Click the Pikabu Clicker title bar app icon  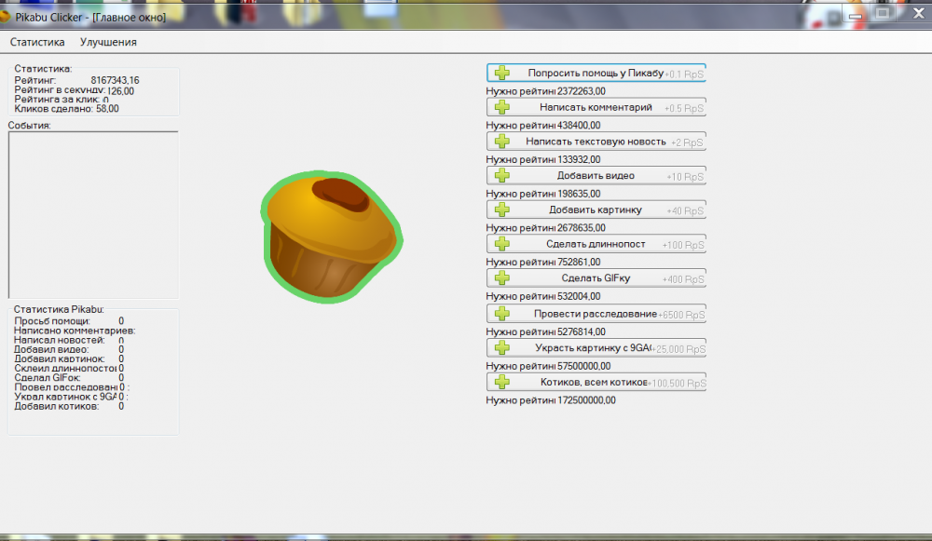pos(6,17)
